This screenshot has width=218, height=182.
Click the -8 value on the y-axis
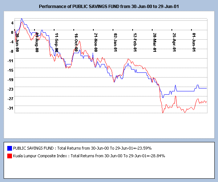[x=12, y=51]
